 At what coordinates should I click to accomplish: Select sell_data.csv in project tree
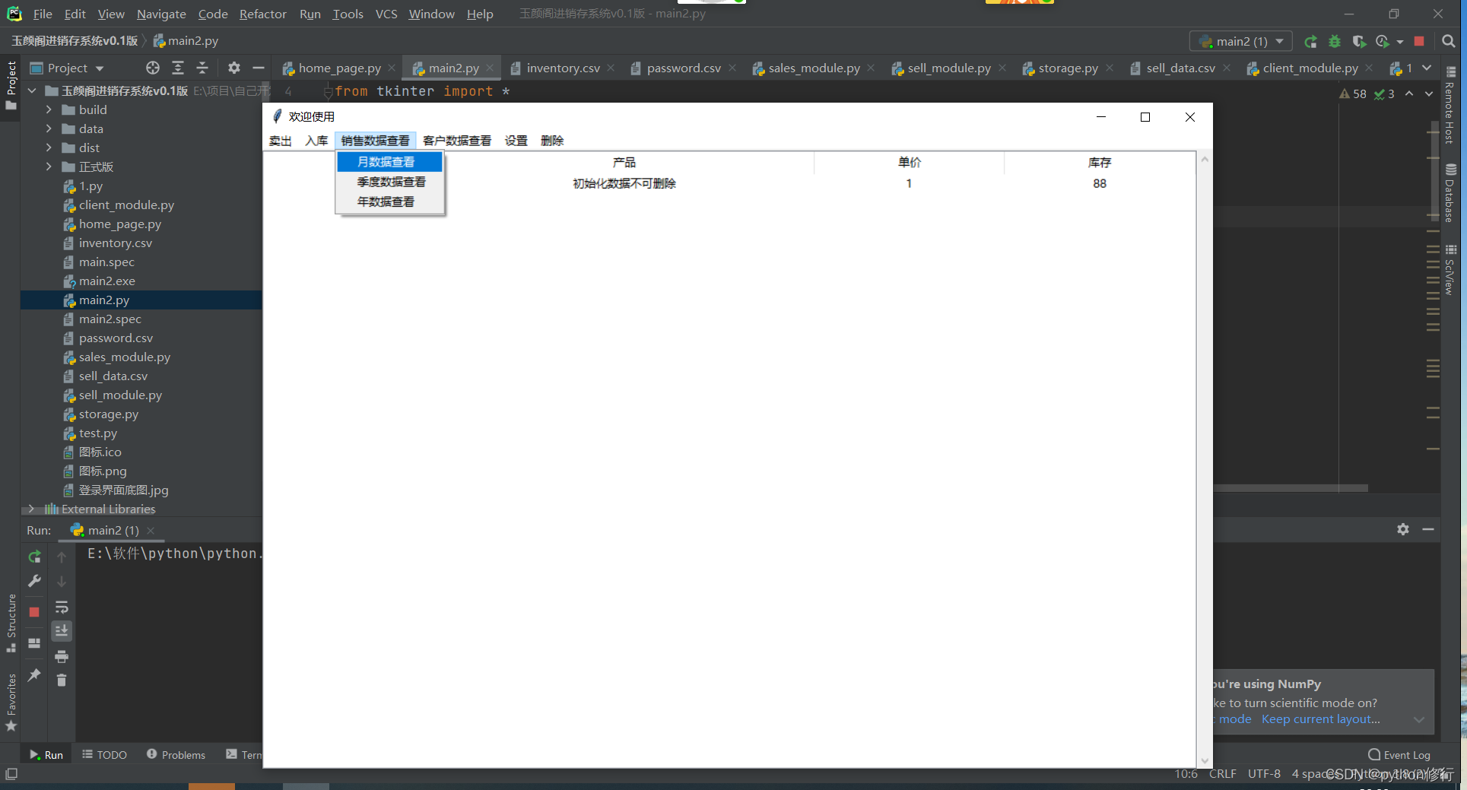[x=113, y=376]
